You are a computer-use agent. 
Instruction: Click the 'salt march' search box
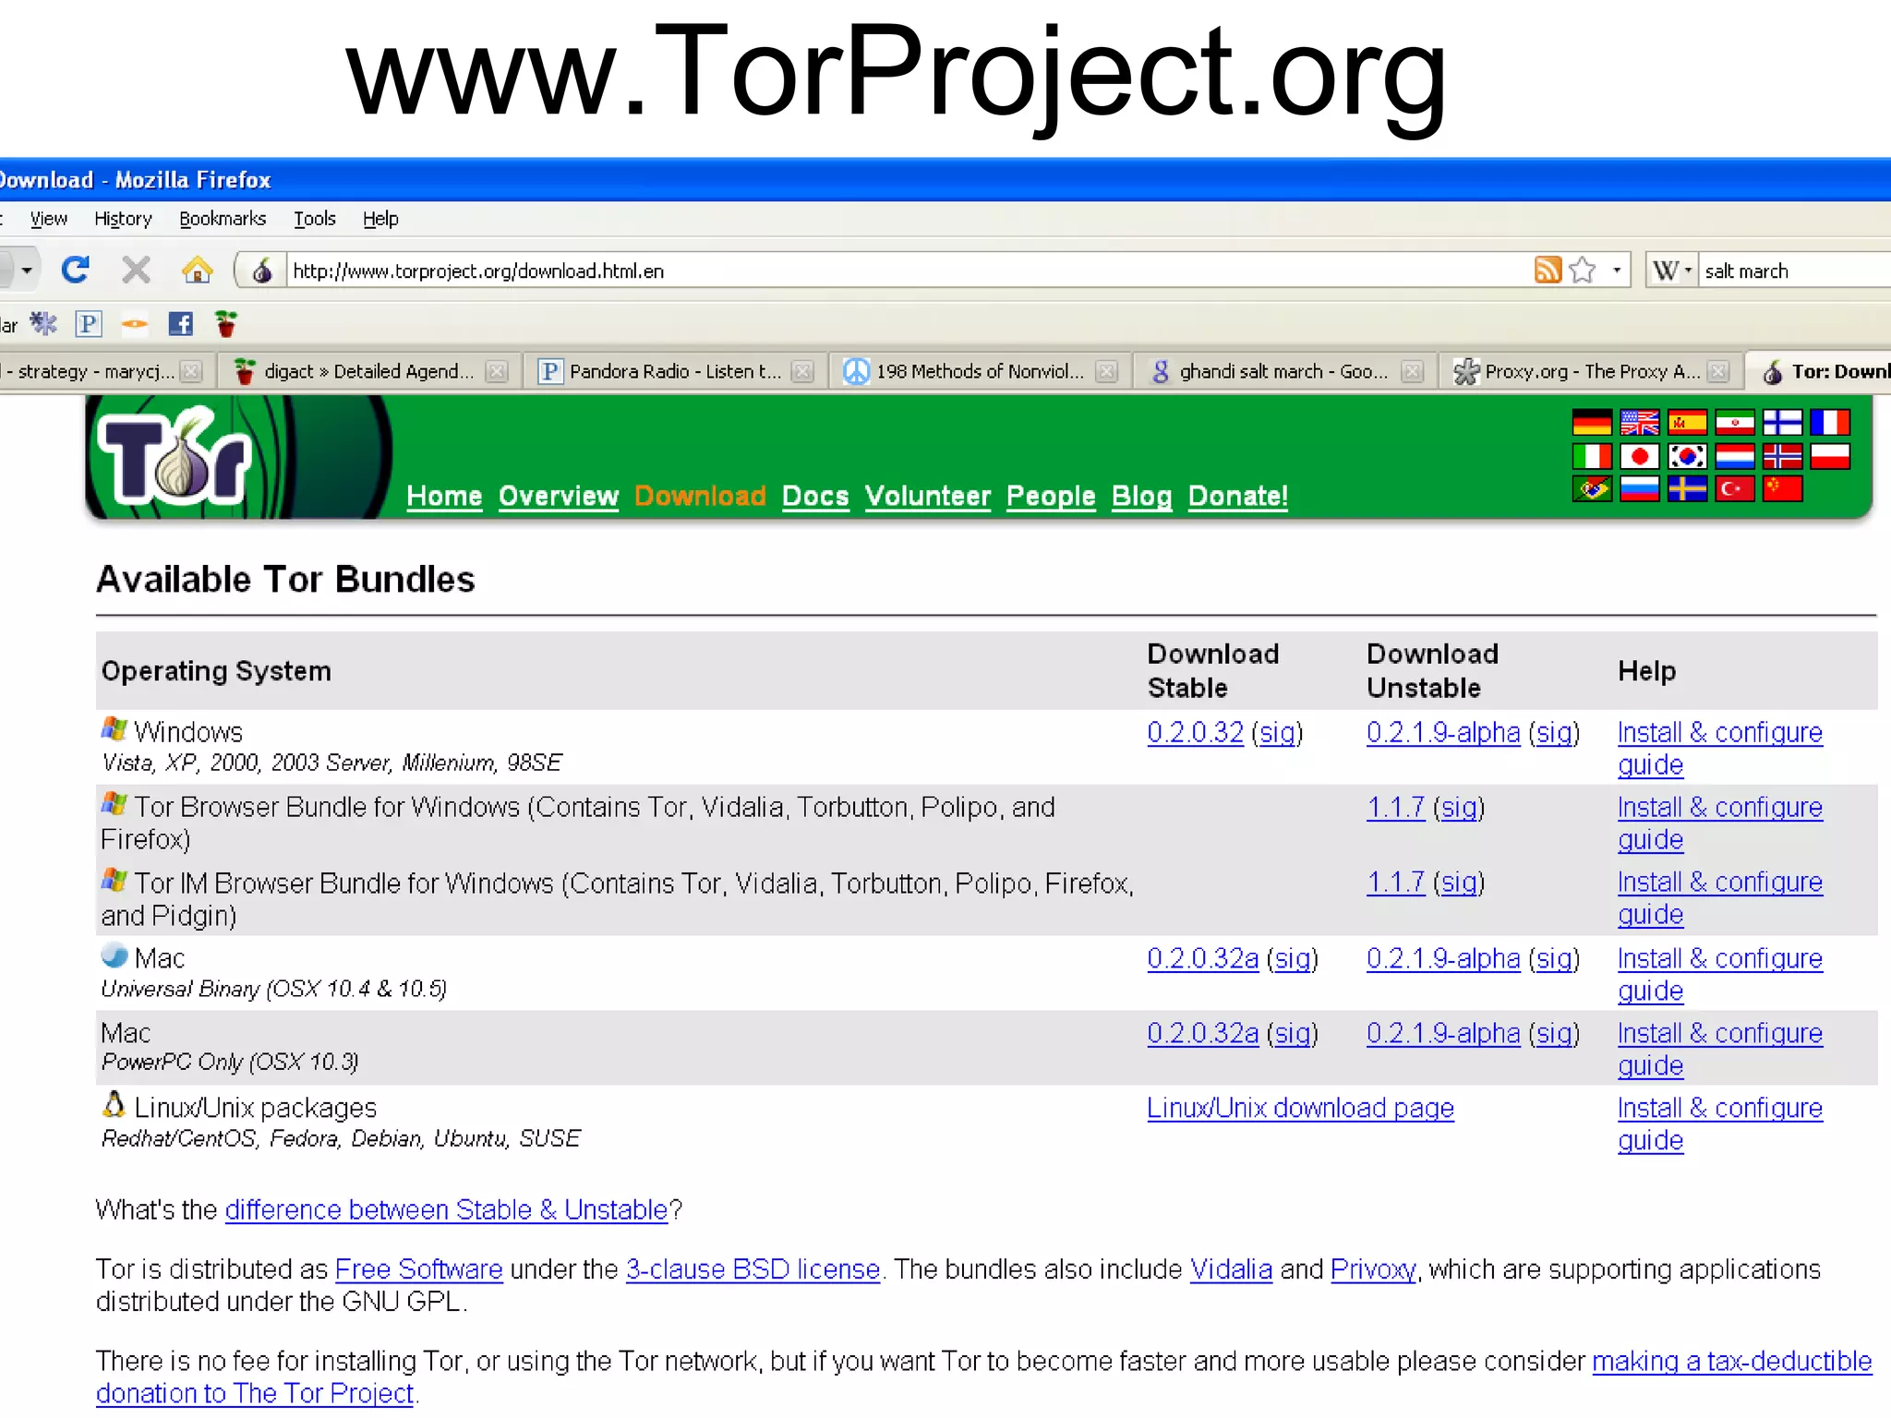point(1794,270)
